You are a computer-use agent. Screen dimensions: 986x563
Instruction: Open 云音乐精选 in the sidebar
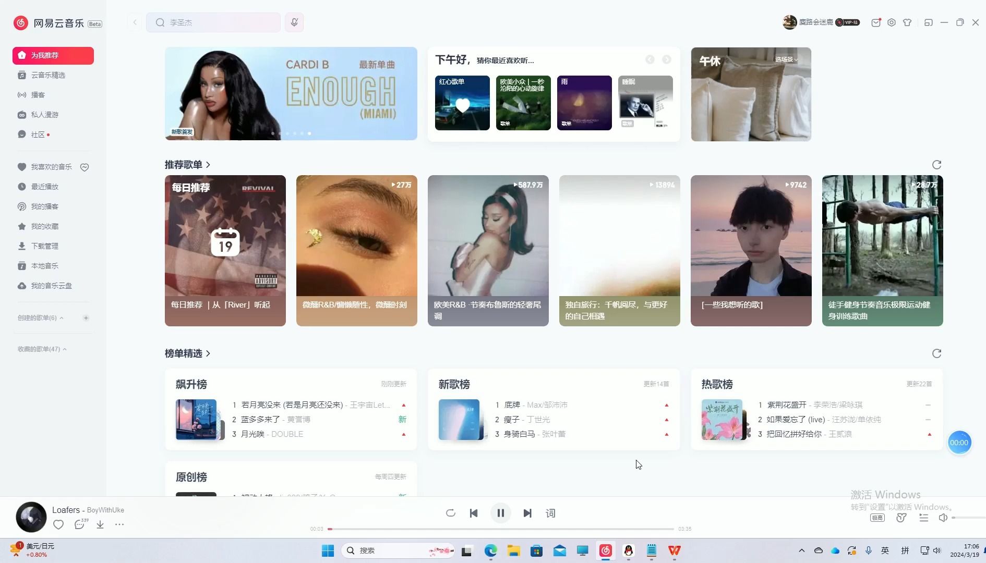coord(48,75)
